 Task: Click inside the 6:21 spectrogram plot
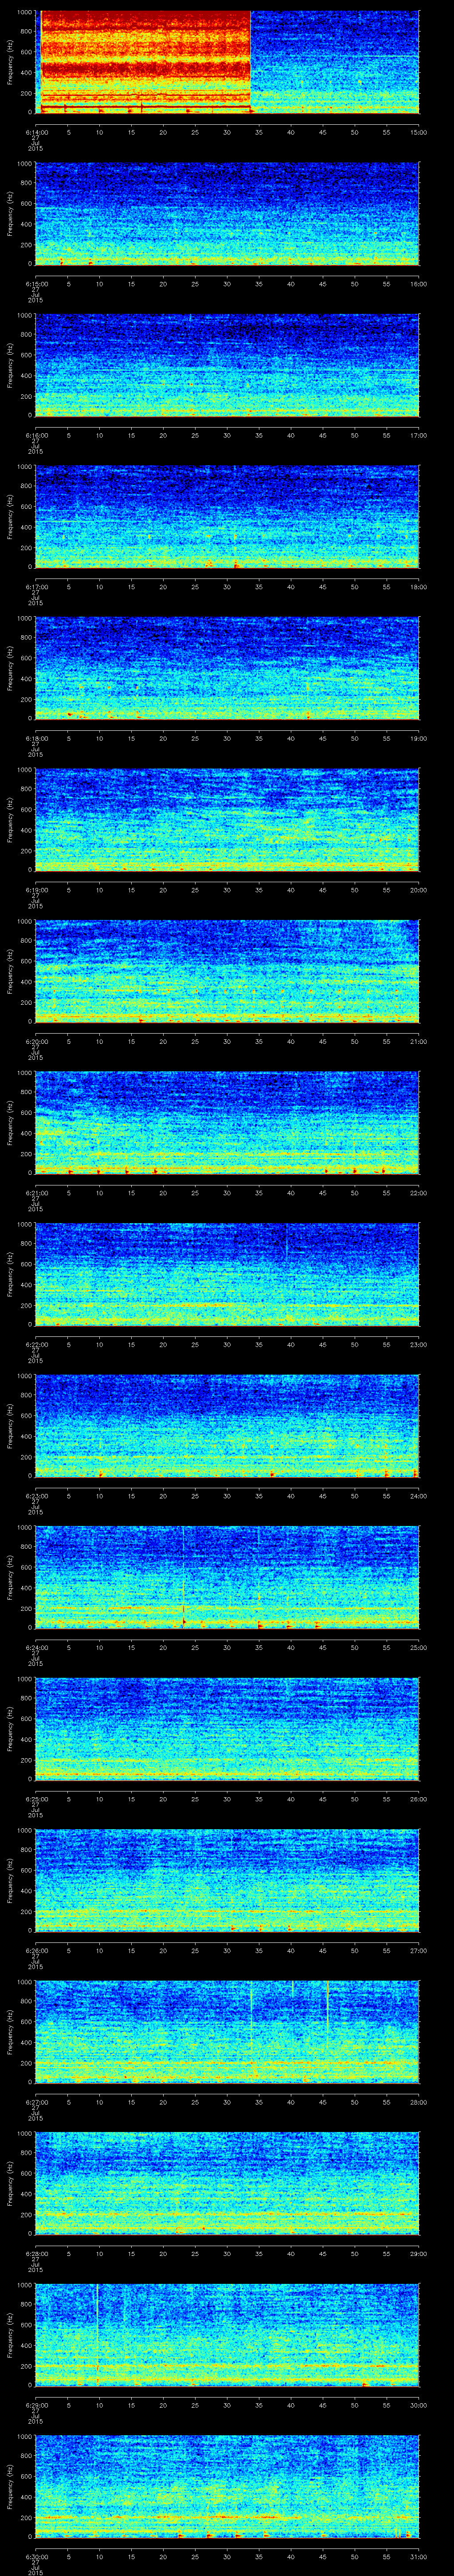tap(227, 1123)
